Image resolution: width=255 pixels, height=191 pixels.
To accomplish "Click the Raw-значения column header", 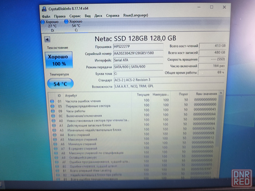I will (x=206, y=94).
